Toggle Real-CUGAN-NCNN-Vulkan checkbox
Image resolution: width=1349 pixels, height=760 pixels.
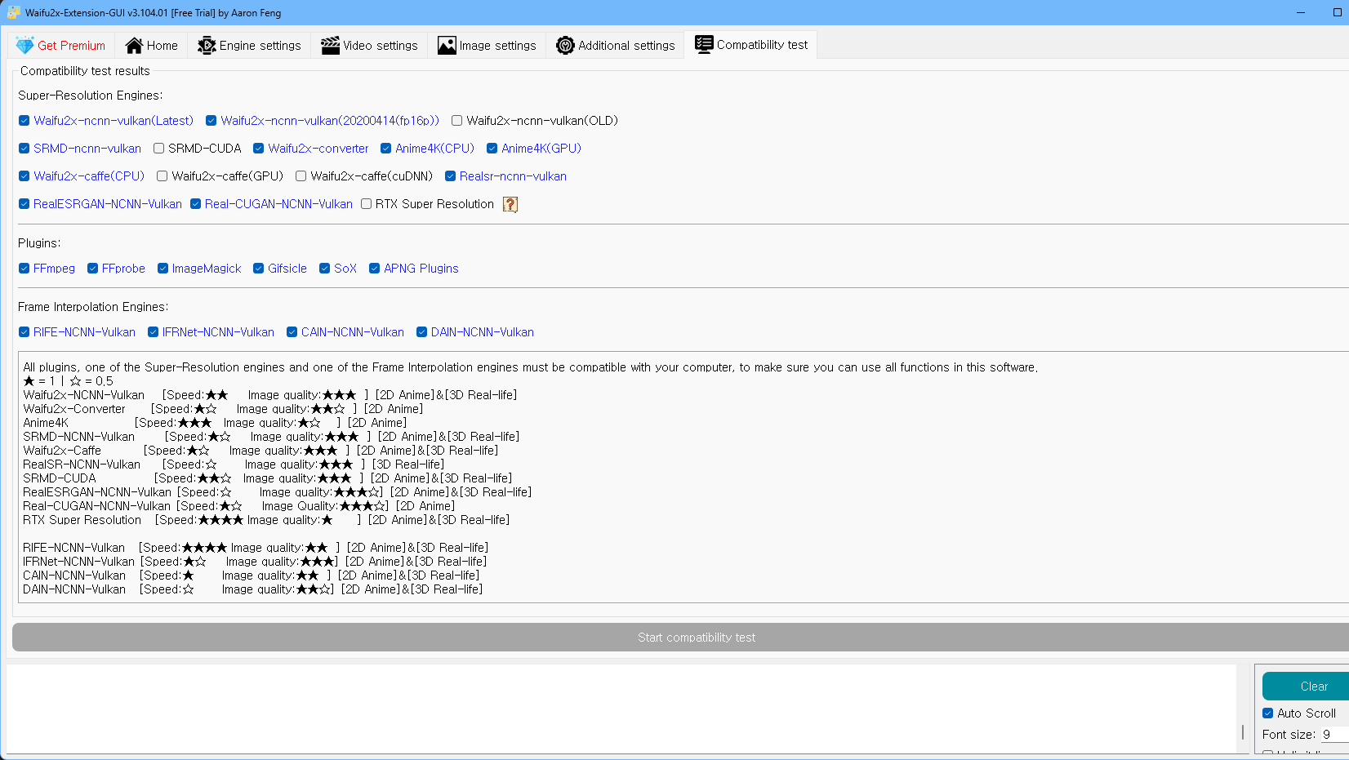click(x=195, y=204)
